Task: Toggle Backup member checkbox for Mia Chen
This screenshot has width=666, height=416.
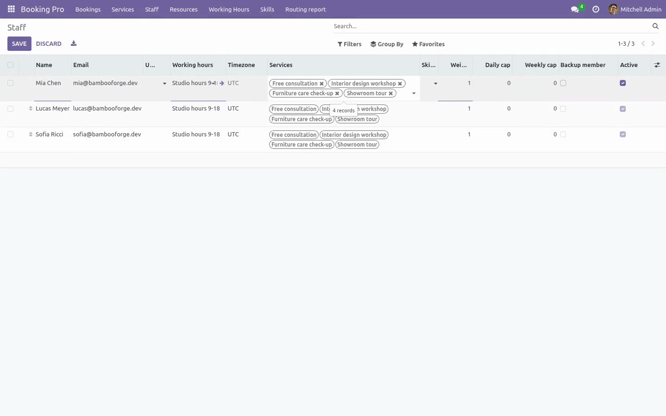Action: tap(563, 83)
